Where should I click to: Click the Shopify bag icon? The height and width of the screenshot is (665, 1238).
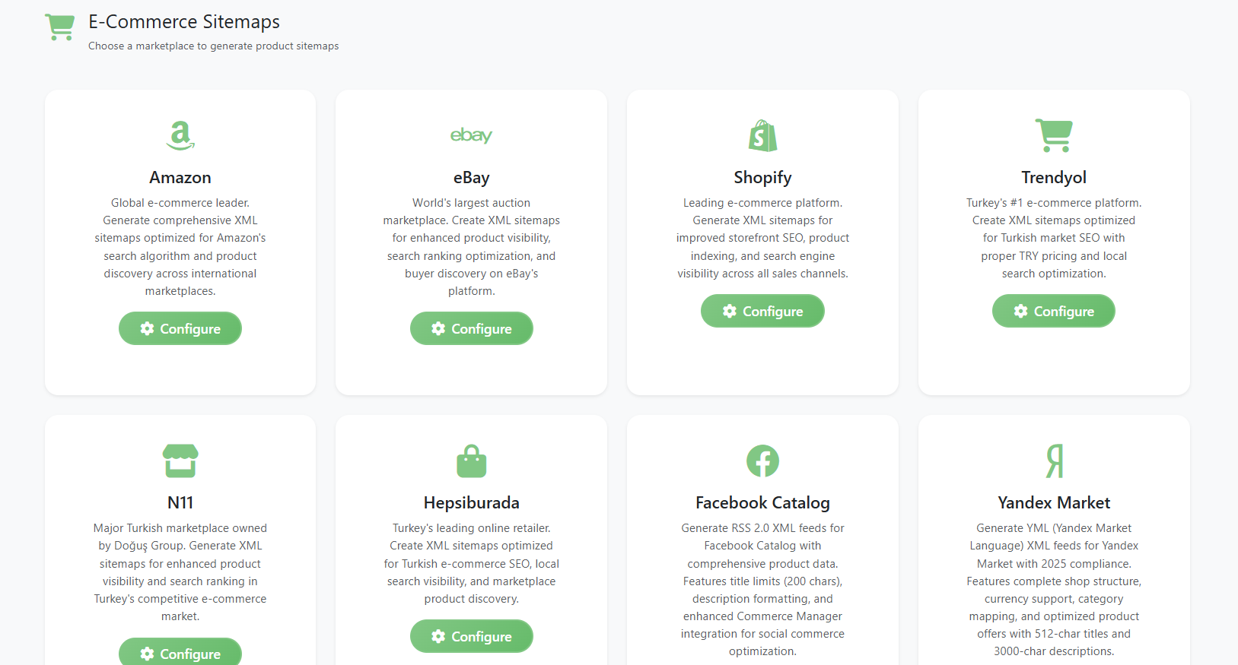(762, 136)
